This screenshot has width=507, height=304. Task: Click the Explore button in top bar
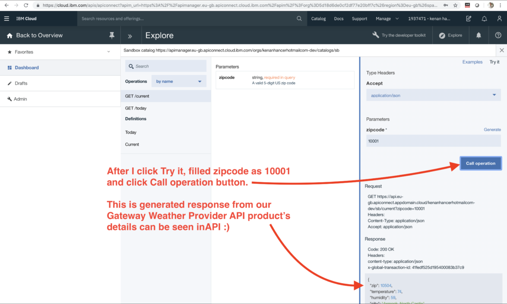[451, 35]
